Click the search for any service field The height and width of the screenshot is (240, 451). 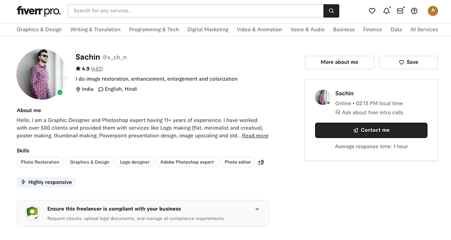(195, 11)
